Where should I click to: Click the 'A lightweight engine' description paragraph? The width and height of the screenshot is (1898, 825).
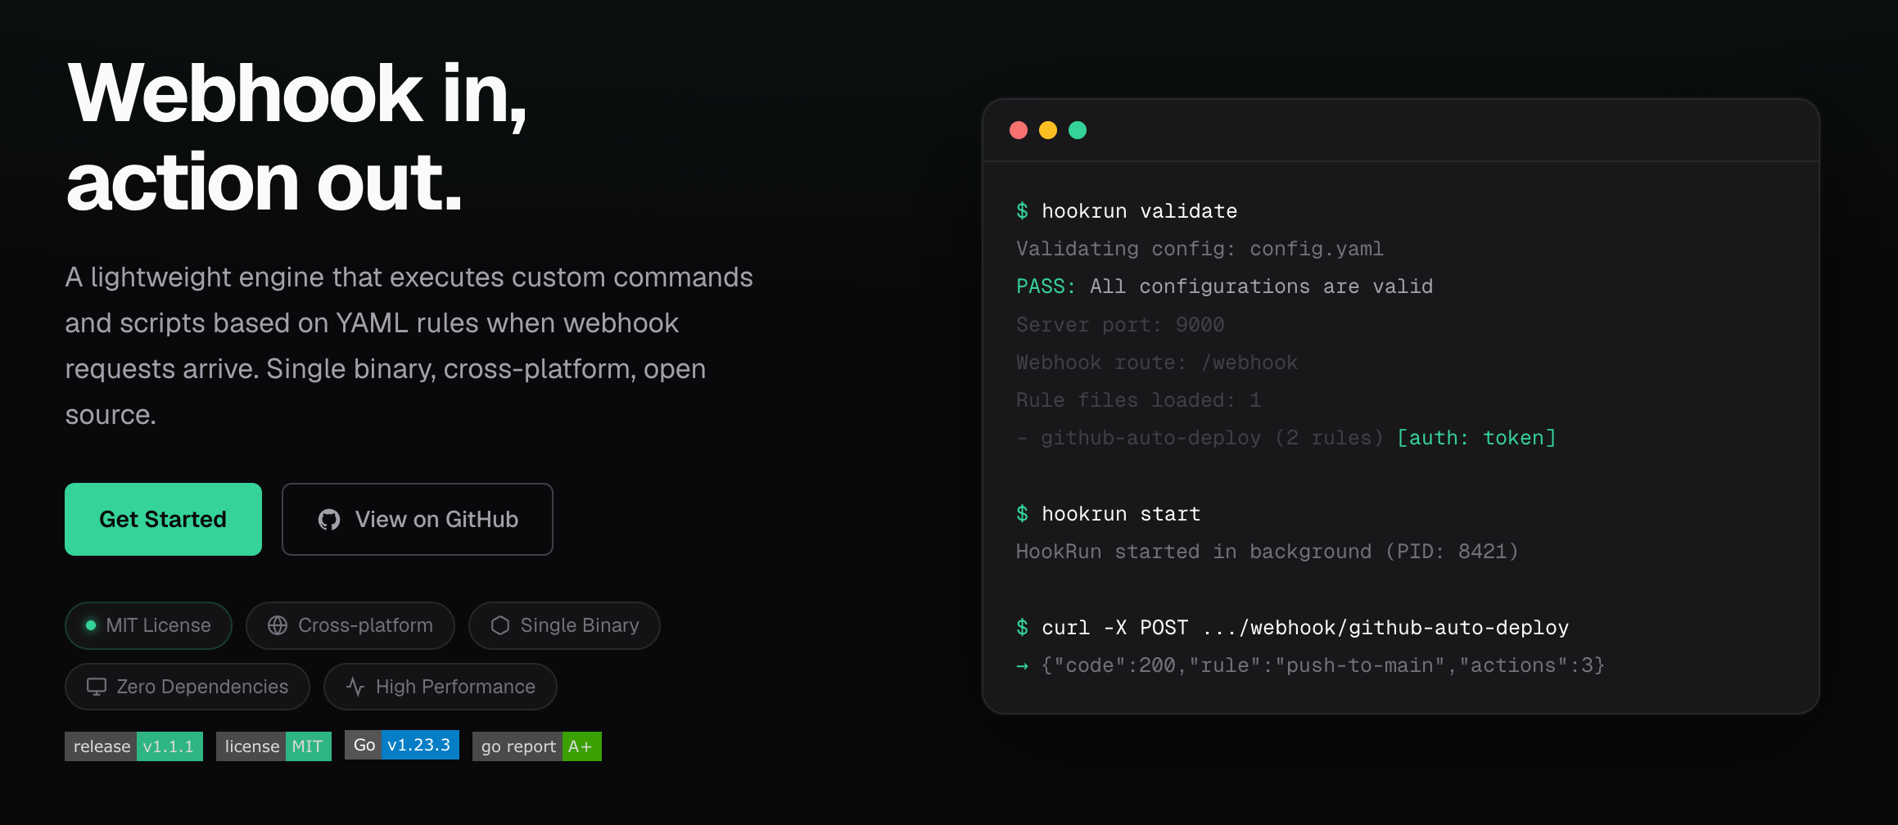(409, 346)
